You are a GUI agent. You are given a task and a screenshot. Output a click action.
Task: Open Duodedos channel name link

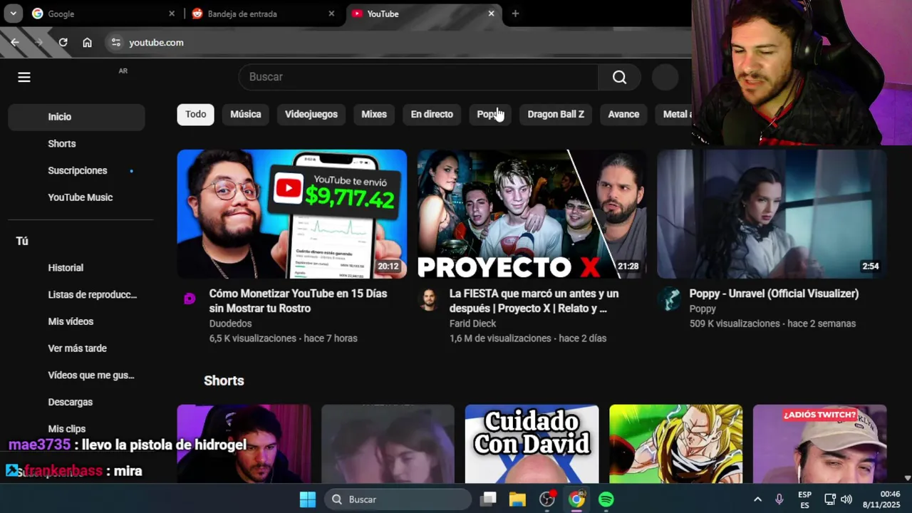click(x=230, y=323)
